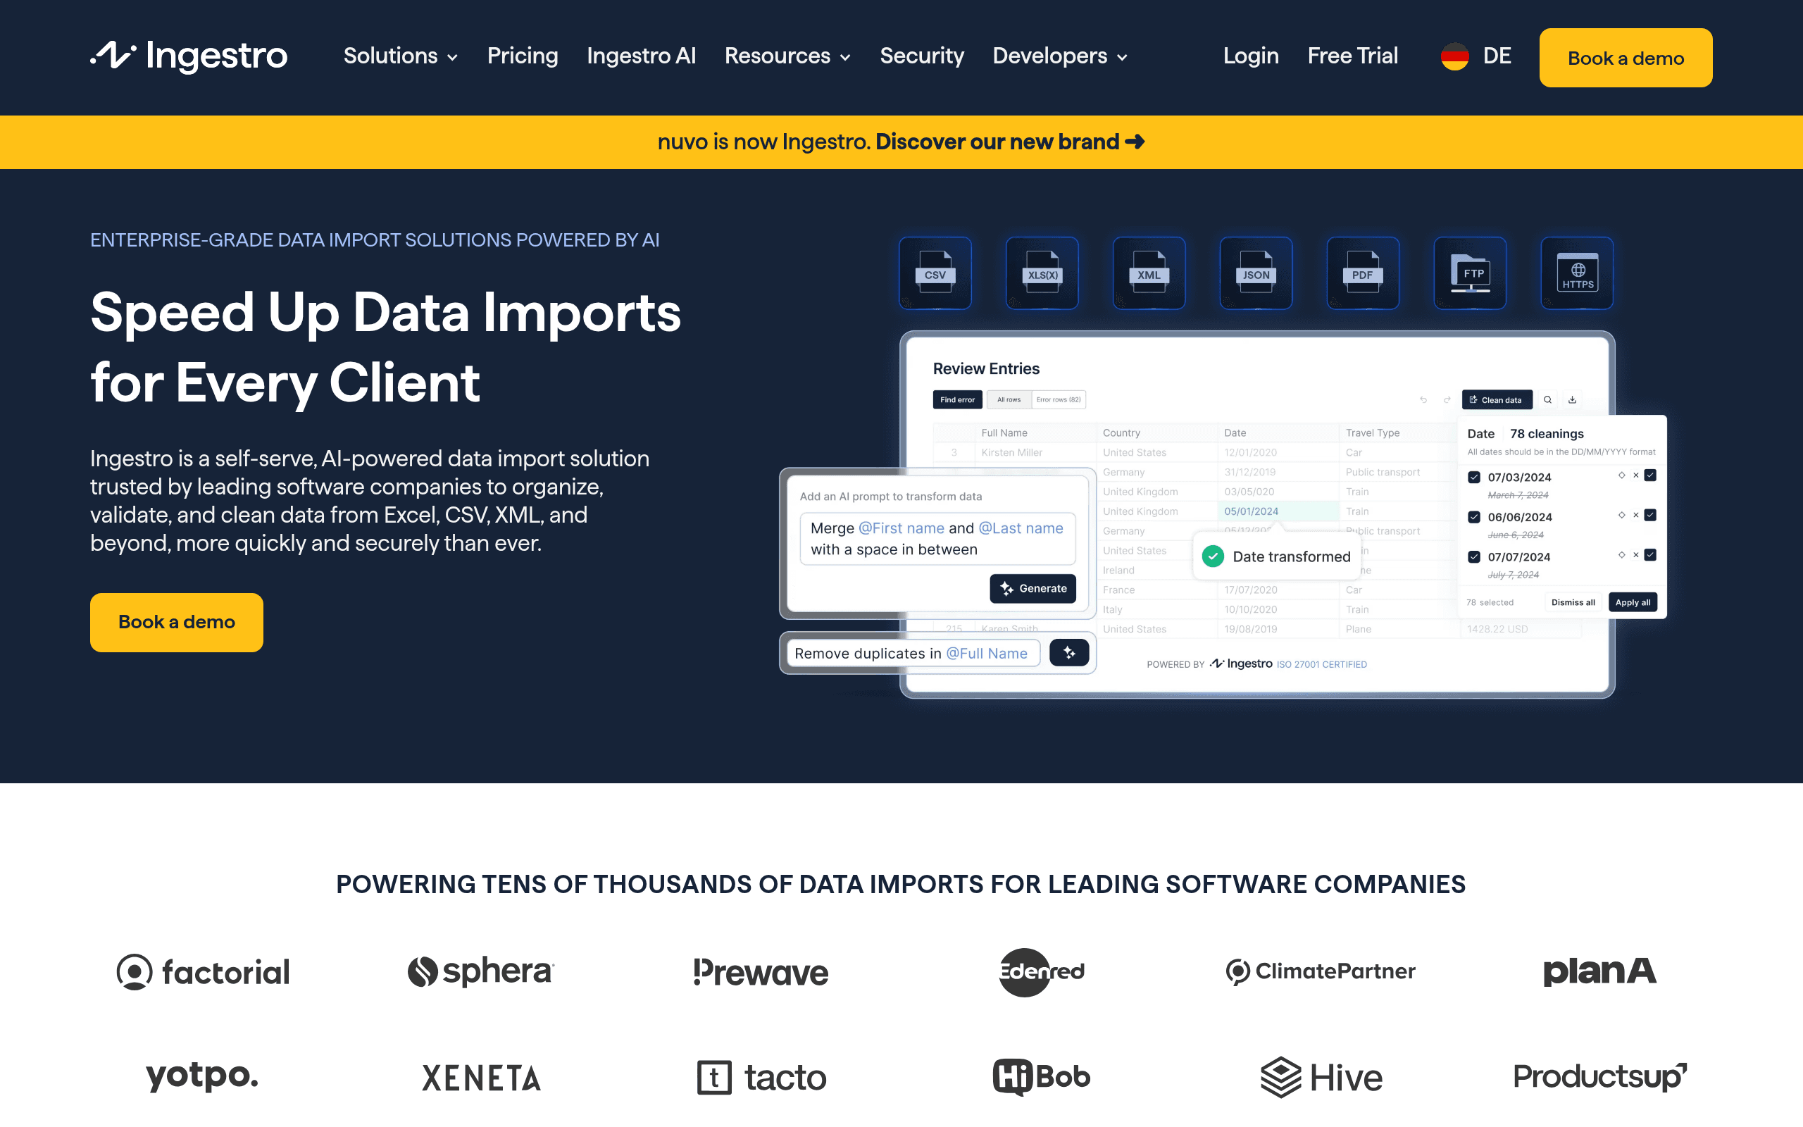The width and height of the screenshot is (1803, 1127).
Task: Select the CSV file format icon
Action: click(x=935, y=273)
